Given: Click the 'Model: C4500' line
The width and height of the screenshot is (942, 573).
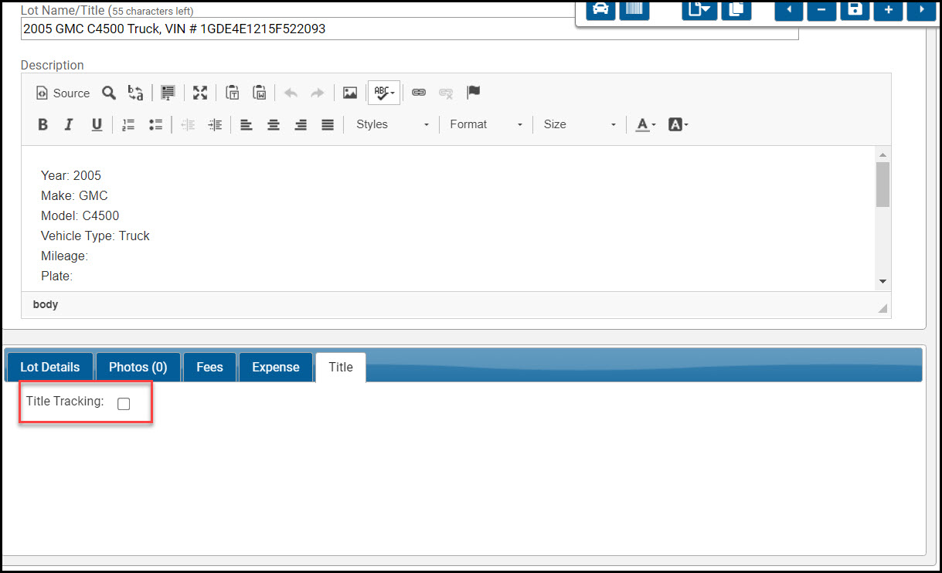Looking at the screenshot, I should point(80,215).
